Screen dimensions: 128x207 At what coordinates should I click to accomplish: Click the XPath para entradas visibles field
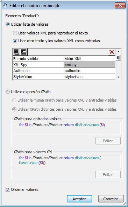click(67, 128)
